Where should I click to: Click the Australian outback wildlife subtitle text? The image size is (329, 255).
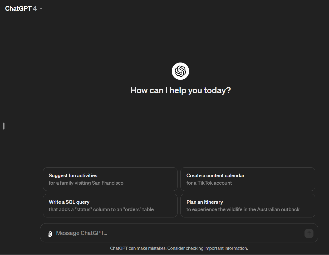(243, 209)
